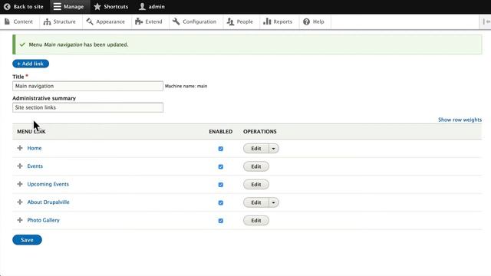The image size is (491, 276).
Task: Click the OPERATIONS column header
Action: click(x=260, y=131)
